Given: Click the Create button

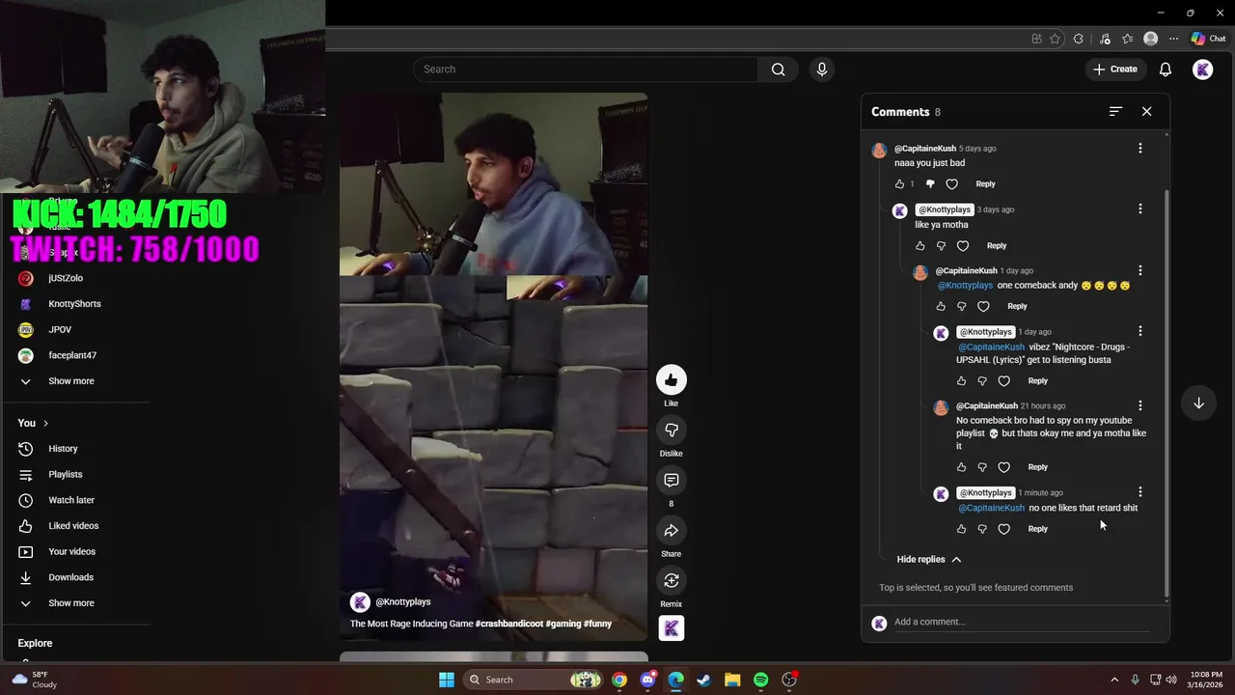Looking at the screenshot, I should coord(1115,69).
